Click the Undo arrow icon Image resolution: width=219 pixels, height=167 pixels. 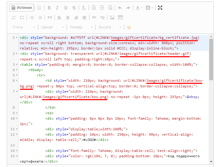point(120,8)
